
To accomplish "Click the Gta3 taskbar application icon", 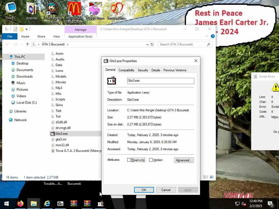I will coord(101,204).
